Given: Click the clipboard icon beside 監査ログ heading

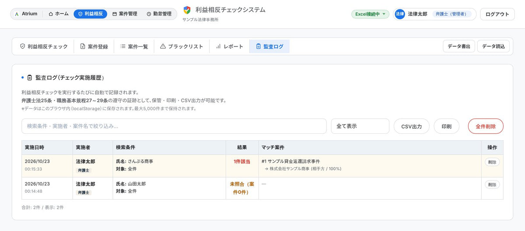Looking at the screenshot, I should coord(30,78).
